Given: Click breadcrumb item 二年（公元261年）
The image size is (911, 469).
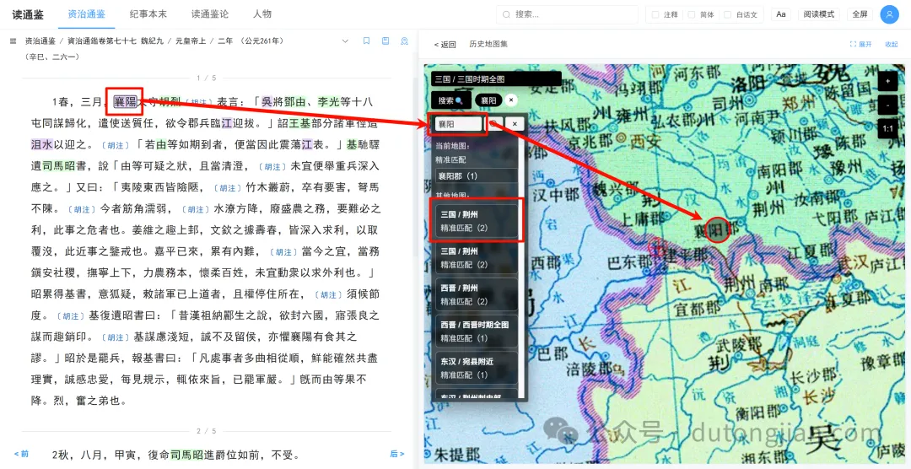Looking at the screenshot, I should coord(251,41).
